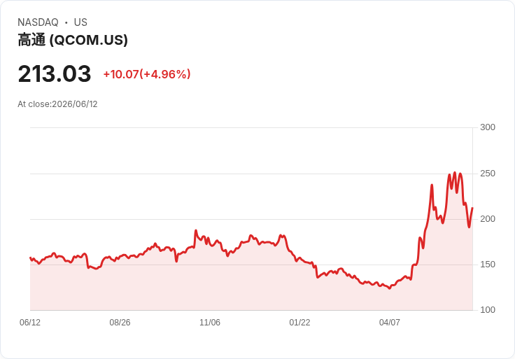
Task: Select the 213.03 current price
Action: click(55, 73)
